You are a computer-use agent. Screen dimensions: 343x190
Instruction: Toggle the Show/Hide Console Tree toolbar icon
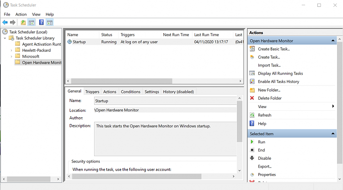(32, 22)
